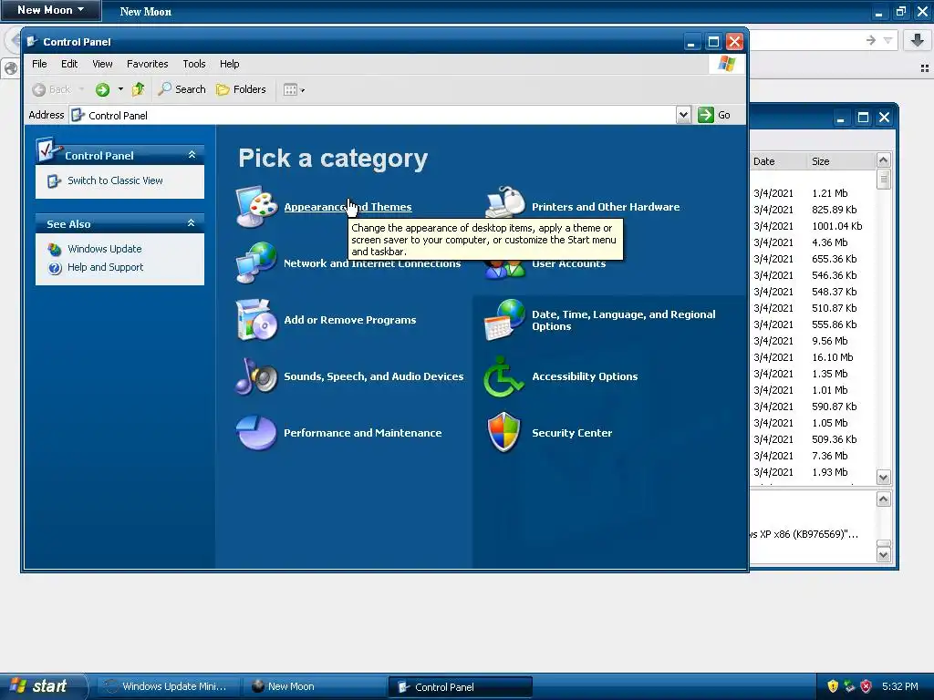Click scroll up arrow of lower log pane
934x700 pixels.
pyautogui.click(x=883, y=499)
